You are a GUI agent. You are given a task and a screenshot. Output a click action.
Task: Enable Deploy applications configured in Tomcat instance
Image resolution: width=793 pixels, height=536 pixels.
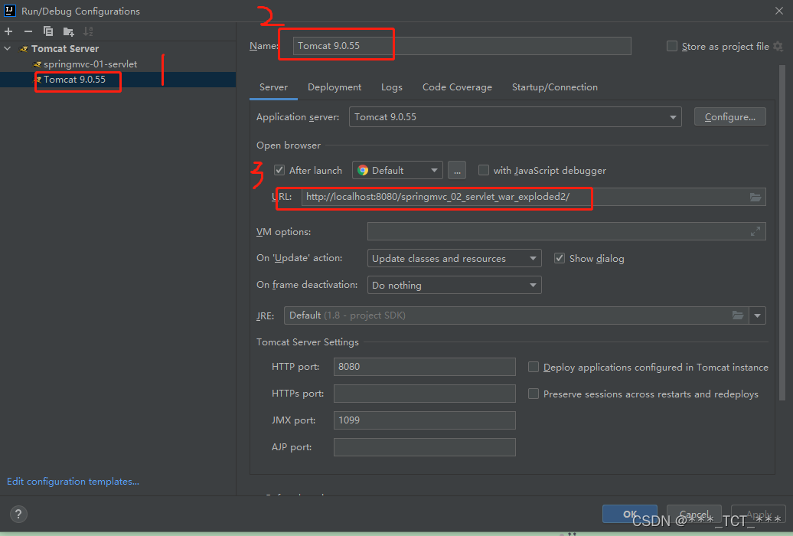pyautogui.click(x=533, y=367)
